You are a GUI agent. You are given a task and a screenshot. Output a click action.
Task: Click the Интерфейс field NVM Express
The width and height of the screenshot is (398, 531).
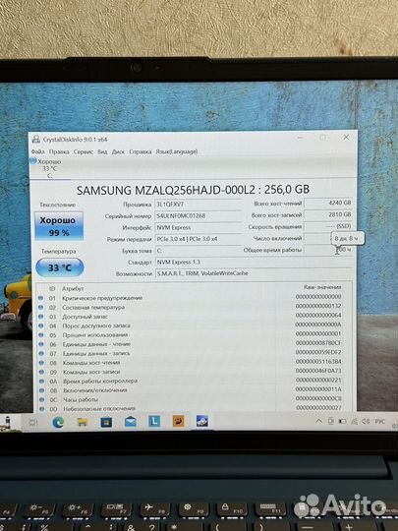point(198,227)
